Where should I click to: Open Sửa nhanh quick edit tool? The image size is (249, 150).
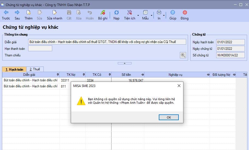54,12
